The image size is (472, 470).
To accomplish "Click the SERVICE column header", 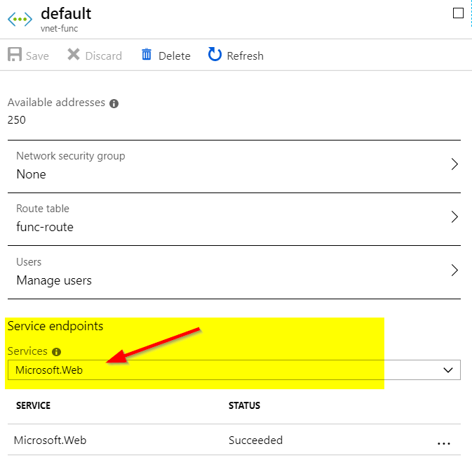I will (x=33, y=405).
